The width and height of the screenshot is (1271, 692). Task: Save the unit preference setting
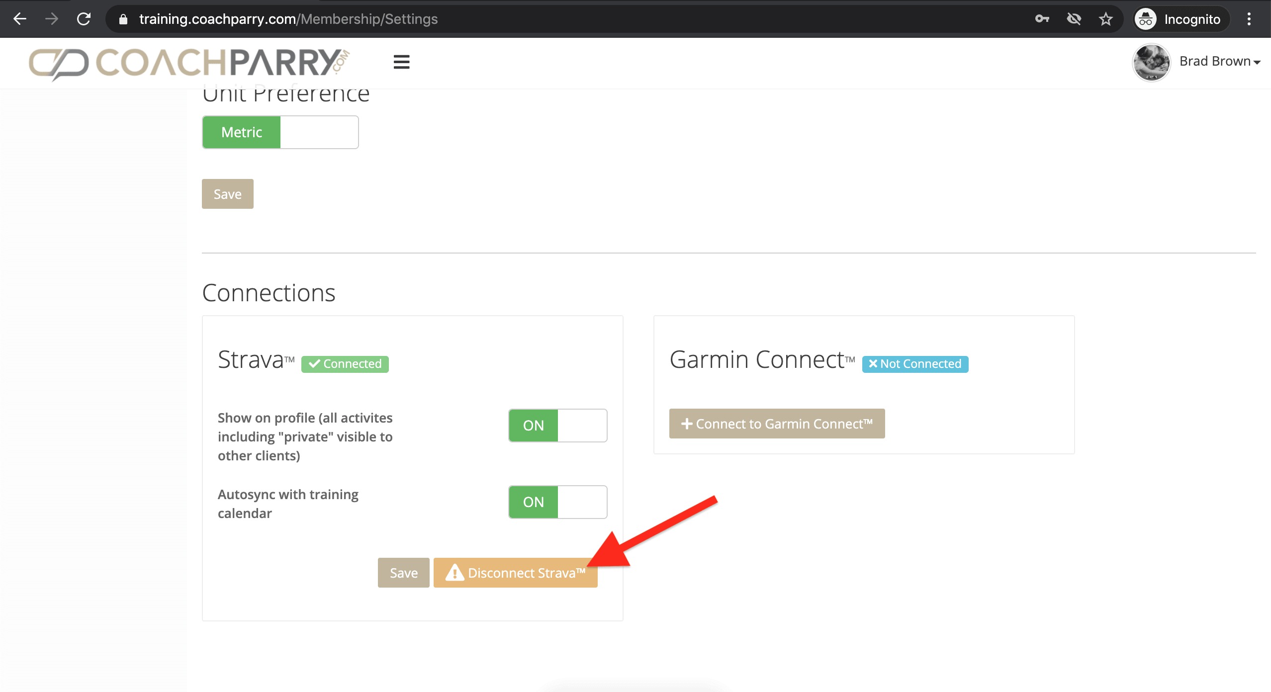[227, 194]
